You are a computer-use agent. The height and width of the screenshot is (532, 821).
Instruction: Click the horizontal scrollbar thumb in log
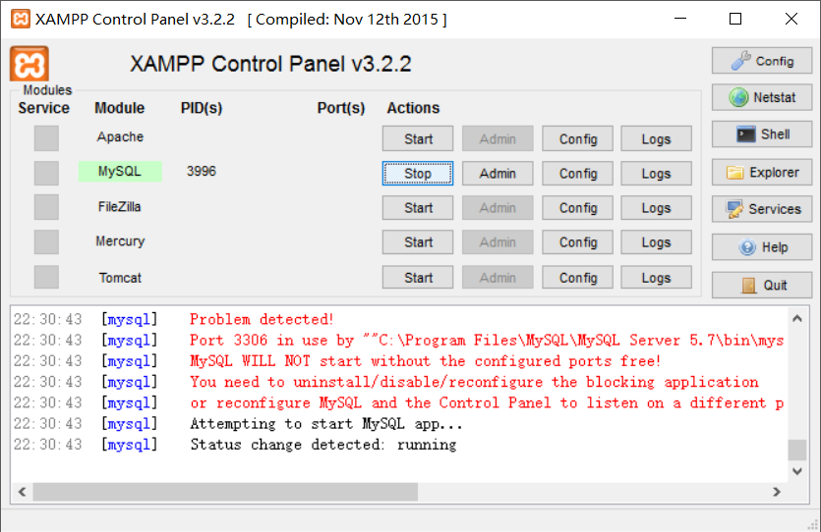point(225,492)
